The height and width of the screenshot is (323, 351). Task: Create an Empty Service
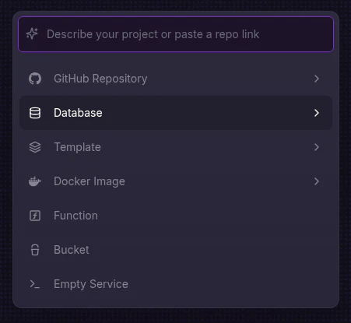click(x=176, y=284)
